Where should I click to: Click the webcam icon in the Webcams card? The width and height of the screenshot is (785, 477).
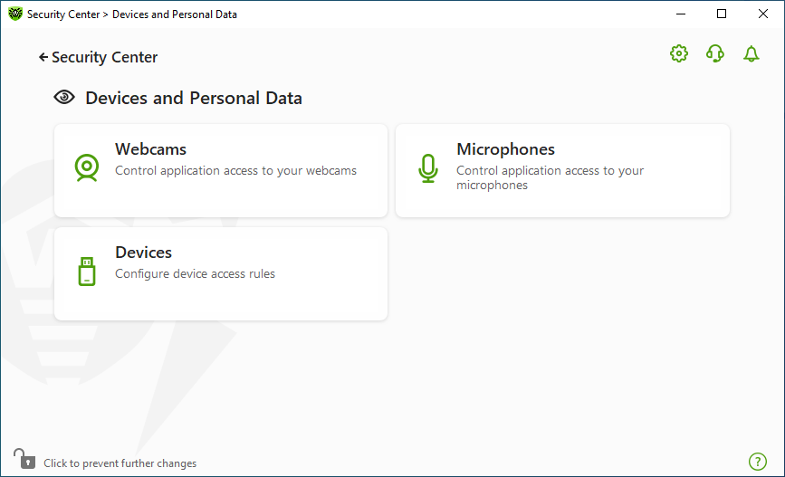87,167
